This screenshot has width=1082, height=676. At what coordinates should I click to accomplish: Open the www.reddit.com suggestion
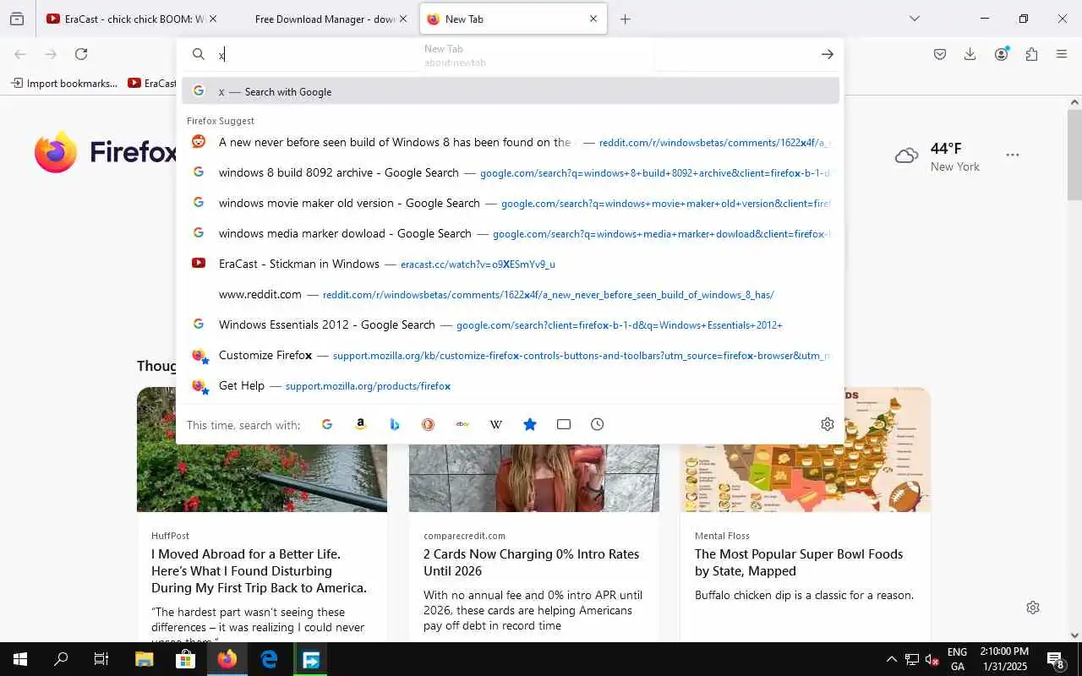511,294
